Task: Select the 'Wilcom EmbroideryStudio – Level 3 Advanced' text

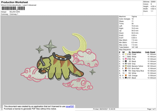Action: (19, 5)
